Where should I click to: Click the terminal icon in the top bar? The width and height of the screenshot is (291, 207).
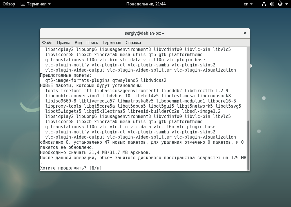23,4
